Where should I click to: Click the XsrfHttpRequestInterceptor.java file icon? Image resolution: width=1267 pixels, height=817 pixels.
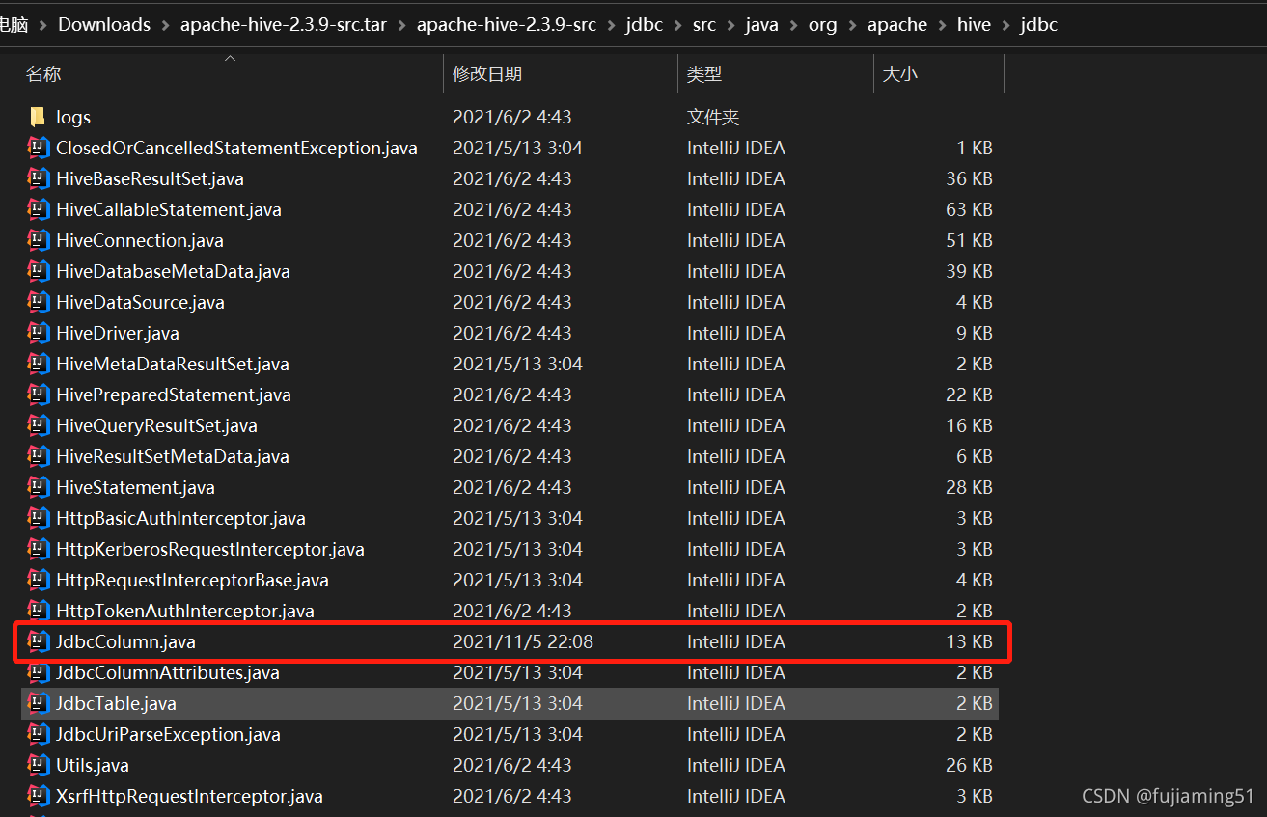click(39, 795)
